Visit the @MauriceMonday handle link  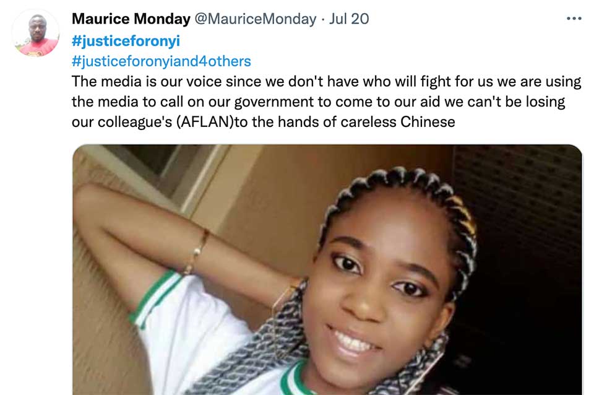click(256, 19)
